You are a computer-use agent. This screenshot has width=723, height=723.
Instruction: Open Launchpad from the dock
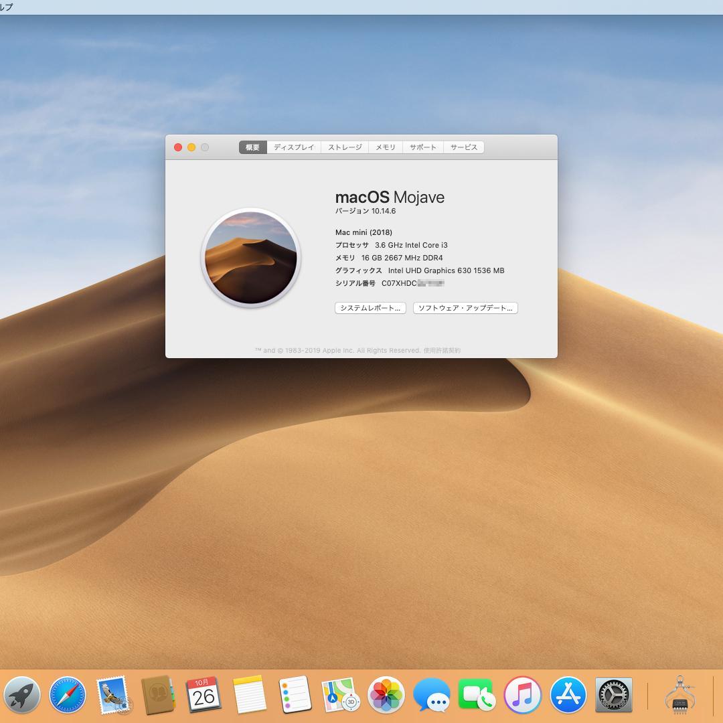21,695
